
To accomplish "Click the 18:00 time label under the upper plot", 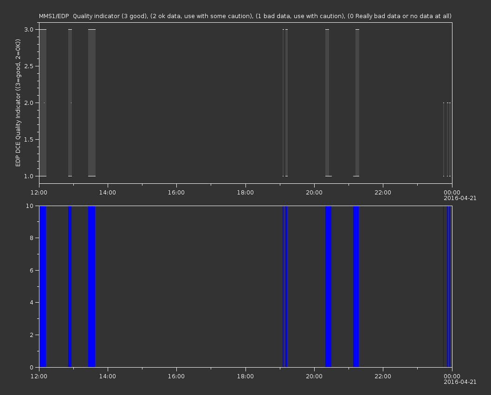I will [245, 192].
